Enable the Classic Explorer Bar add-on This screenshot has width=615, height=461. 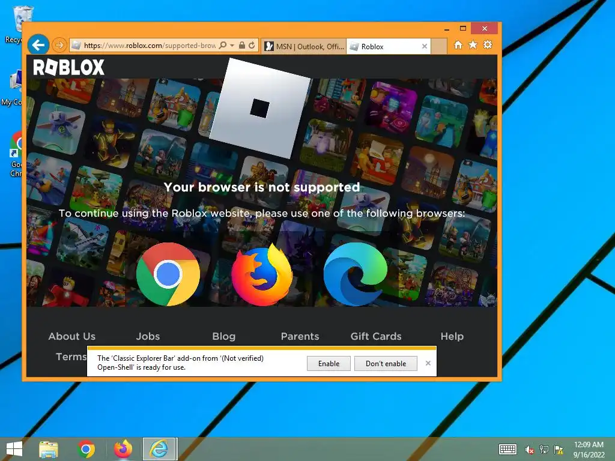pos(329,363)
